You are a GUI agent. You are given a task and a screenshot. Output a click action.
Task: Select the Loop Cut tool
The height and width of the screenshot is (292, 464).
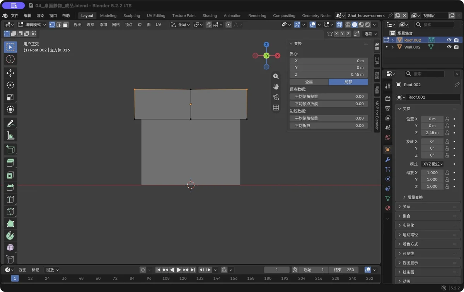point(10,200)
